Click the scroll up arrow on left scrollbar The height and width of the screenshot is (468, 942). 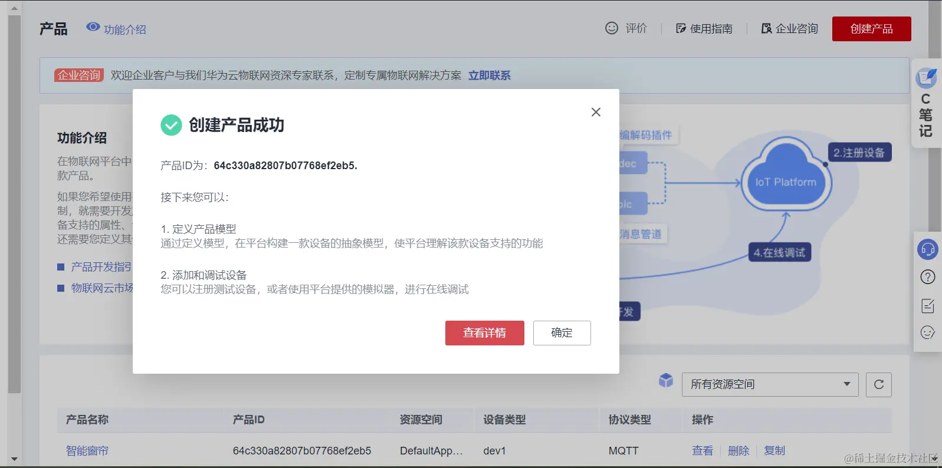click(14, 9)
